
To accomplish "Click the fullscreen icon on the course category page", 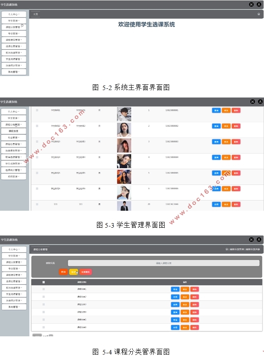I will [x=251, y=239].
